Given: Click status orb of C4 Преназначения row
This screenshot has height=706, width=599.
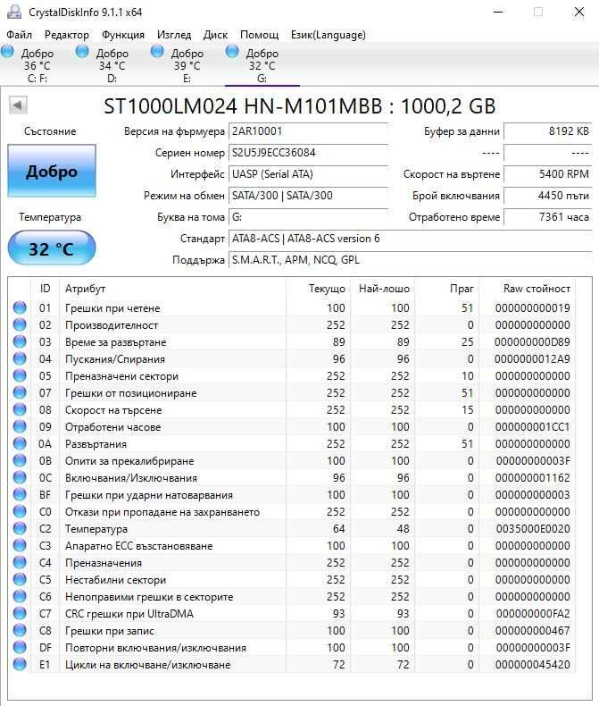Looking at the screenshot, I should (x=20, y=562).
